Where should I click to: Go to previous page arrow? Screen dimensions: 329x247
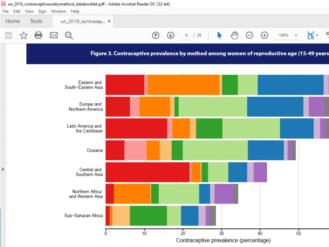[156, 35]
